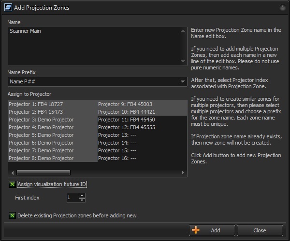Click the Close button

pyautogui.click(x=259, y=230)
